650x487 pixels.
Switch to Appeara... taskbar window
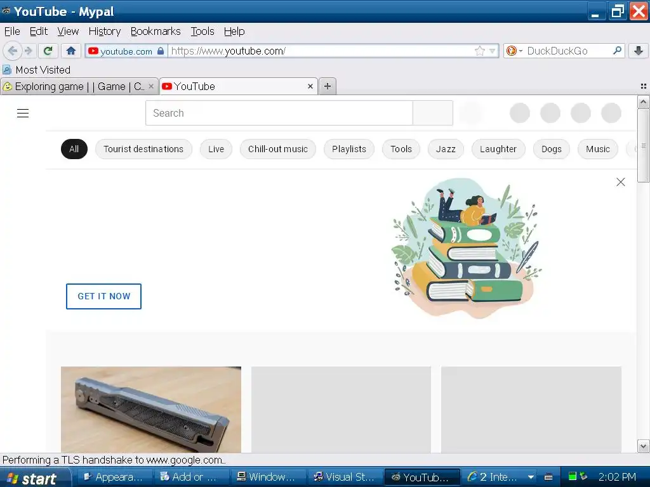pyautogui.click(x=115, y=477)
